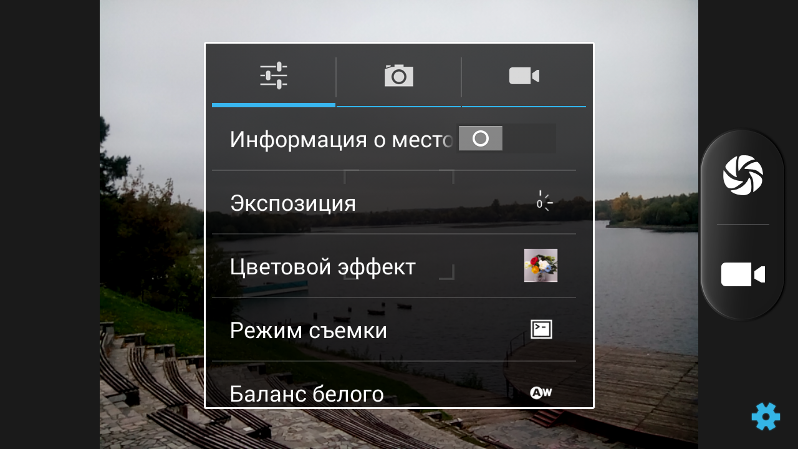Open the Баланс белого setting
The width and height of the screenshot is (798, 449).
point(394,385)
